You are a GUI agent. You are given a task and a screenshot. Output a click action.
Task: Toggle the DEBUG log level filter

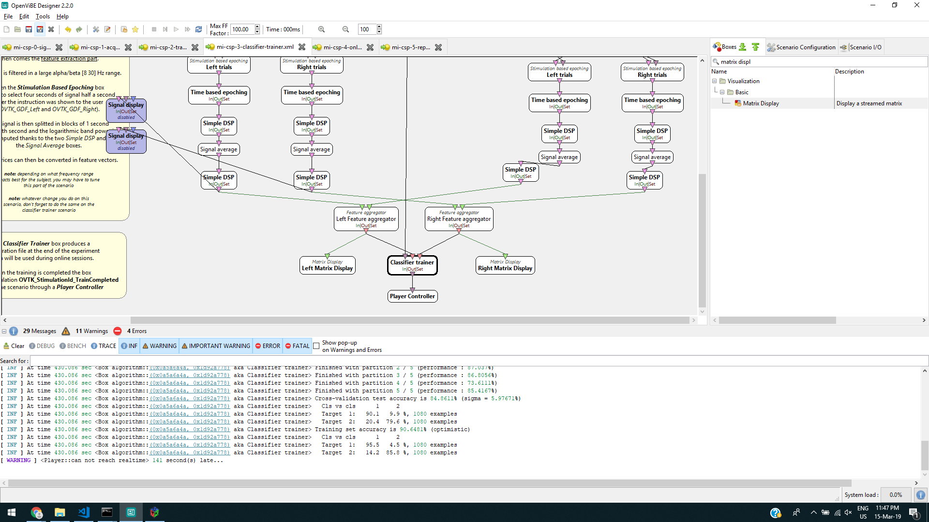coord(42,346)
